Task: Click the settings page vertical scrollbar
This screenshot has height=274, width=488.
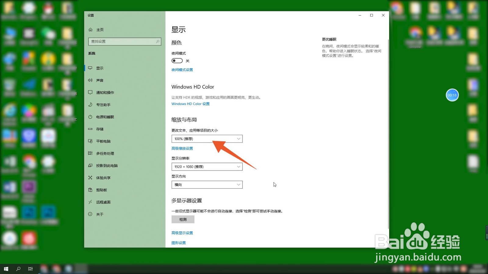Action: tap(388, 134)
